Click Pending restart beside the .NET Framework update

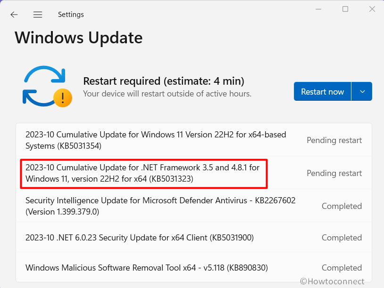(x=334, y=173)
